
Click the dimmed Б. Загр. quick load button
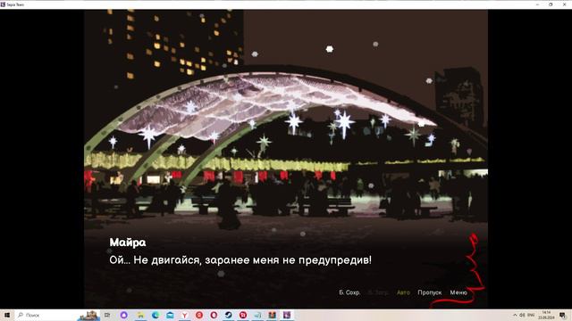tap(378, 292)
